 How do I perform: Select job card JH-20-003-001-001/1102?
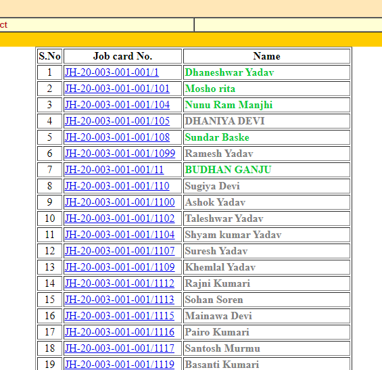coord(120,218)
